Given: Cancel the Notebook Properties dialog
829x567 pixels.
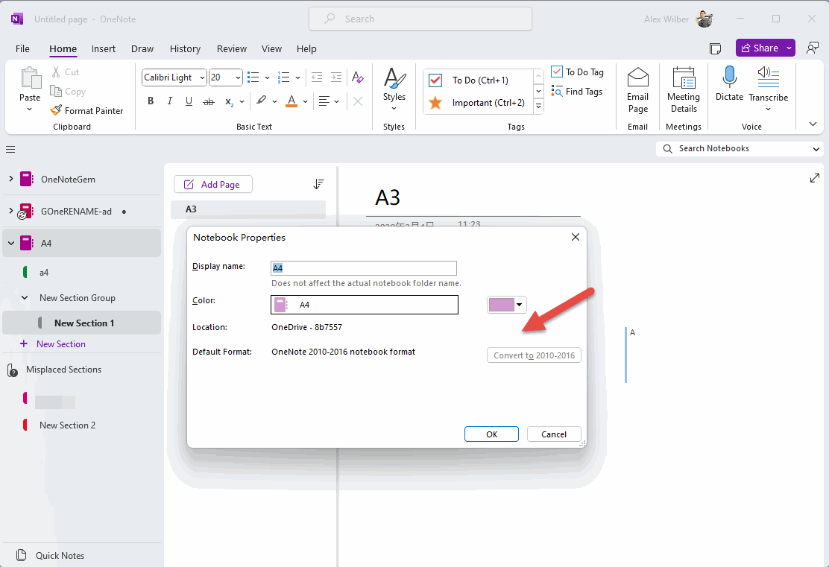Looking at the screenshot, I should pyautogui.click(x=553, y=434).
